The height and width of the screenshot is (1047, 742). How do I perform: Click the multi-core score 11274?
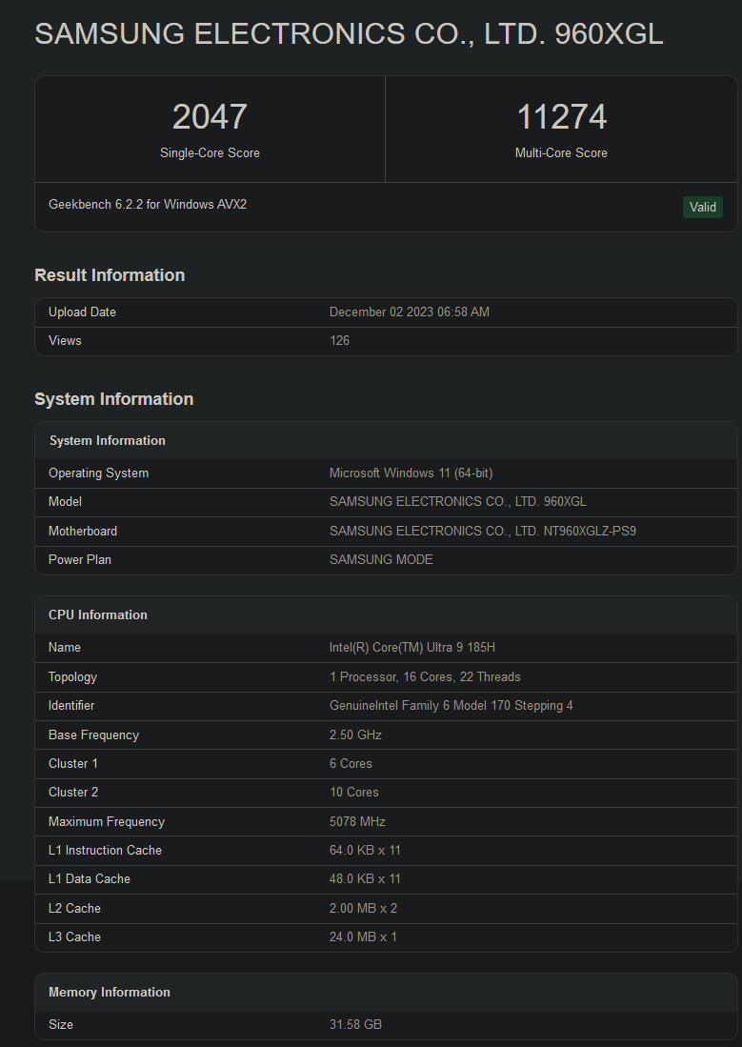tap(562, 117)
